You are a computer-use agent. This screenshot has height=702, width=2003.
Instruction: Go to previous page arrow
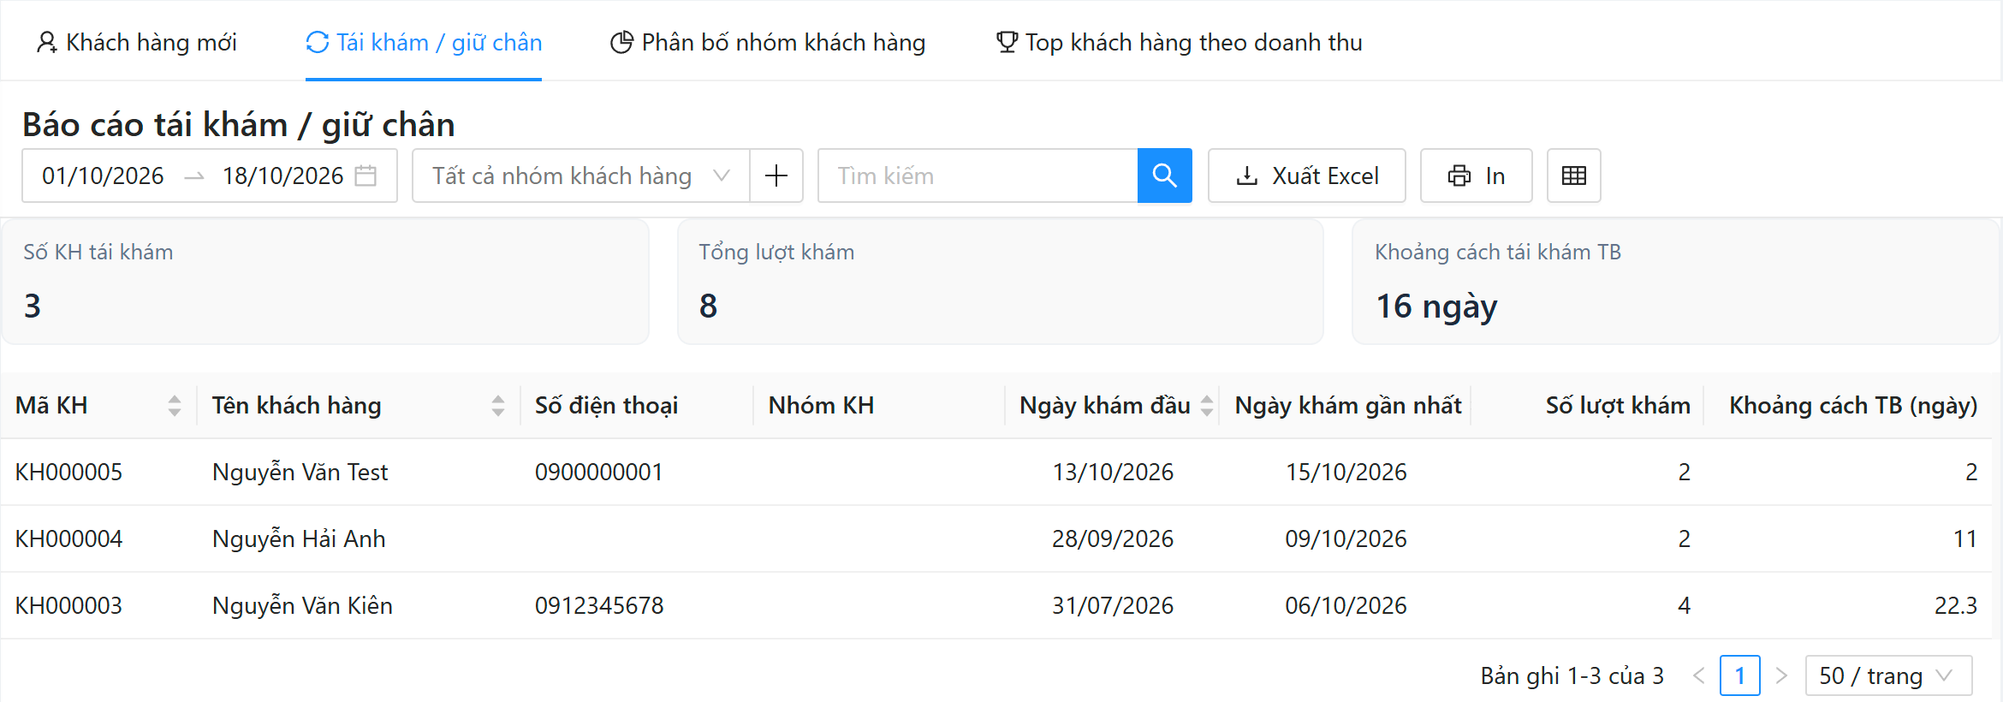point(1699,675)
